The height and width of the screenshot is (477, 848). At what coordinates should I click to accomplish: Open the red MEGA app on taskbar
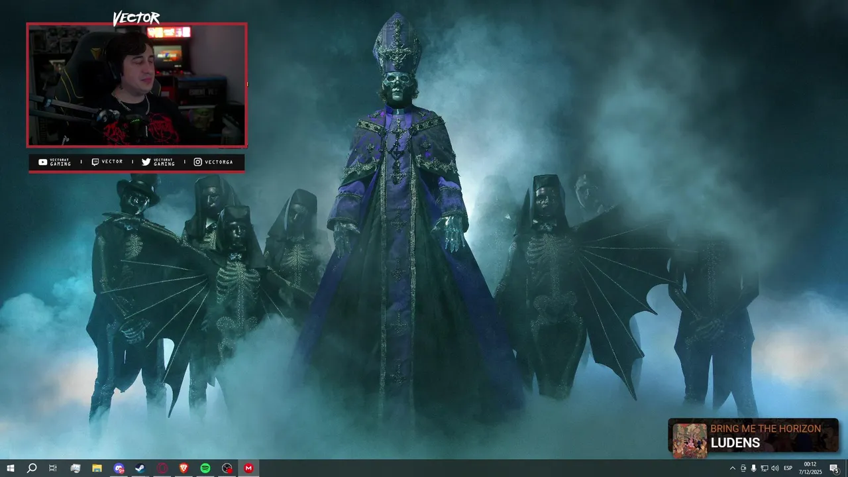pyautogui.click(x=248, y=468)
